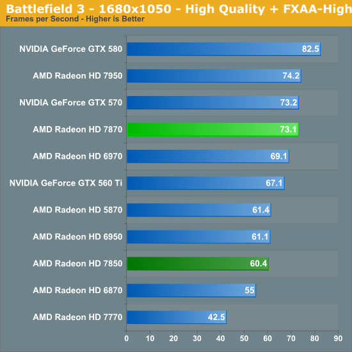This screenshot has width=352, height=352.
Task: Click the 69.1 value on HD 6970 bar
Action: pyautogui.click(x=279, y=156)
